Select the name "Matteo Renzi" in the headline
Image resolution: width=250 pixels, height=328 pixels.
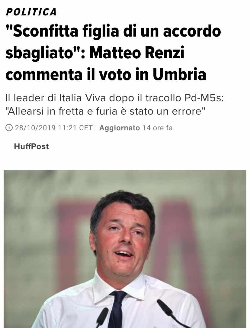(x=137, y=53)
